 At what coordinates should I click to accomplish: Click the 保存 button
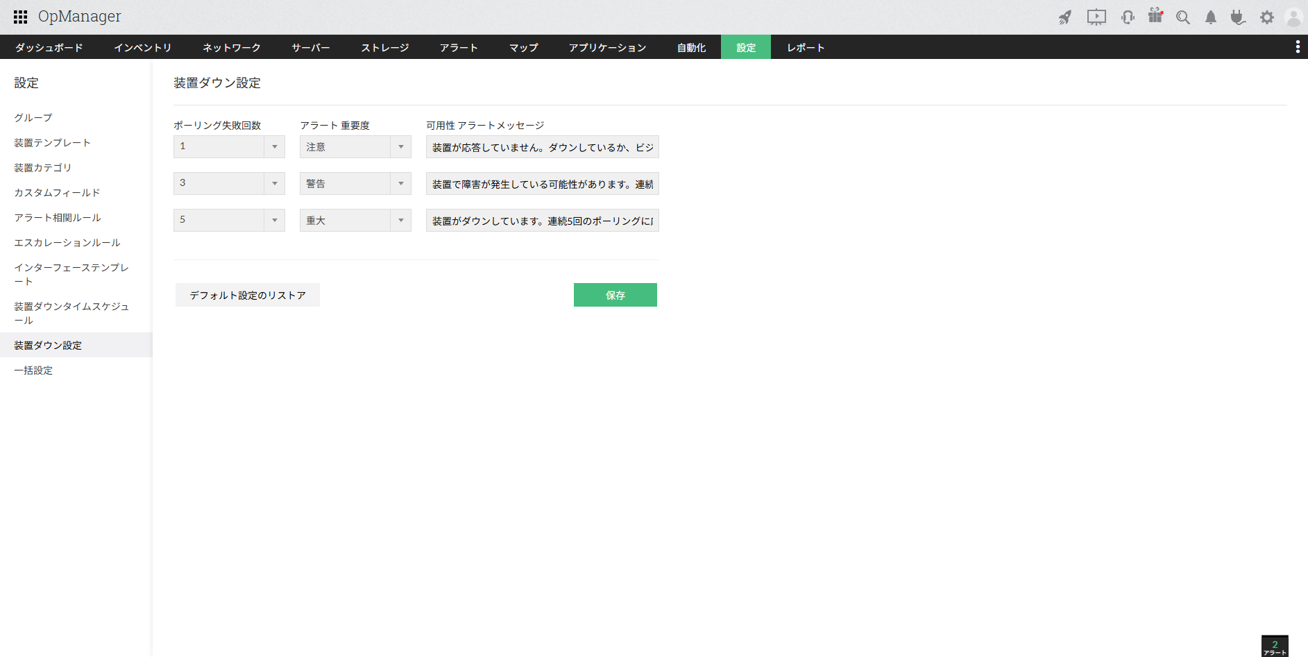coord(615,294)
